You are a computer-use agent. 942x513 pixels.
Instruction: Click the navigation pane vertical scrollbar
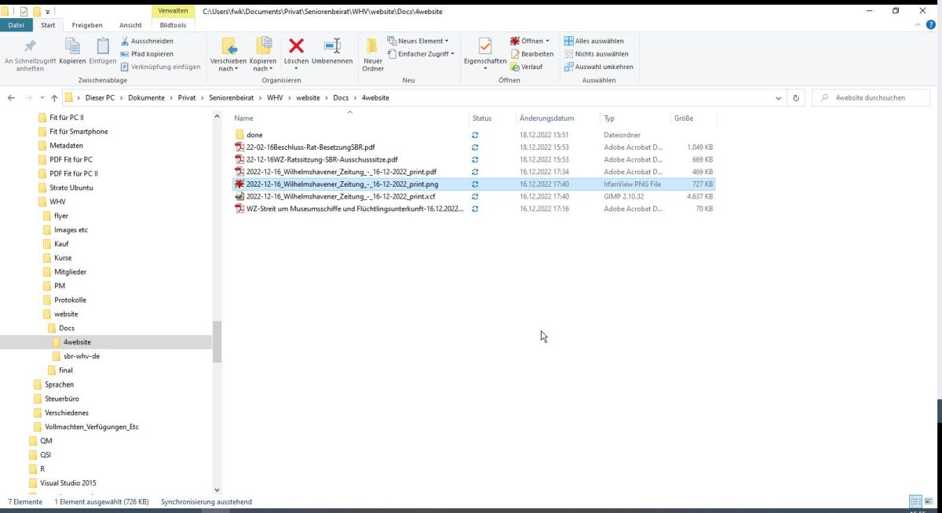click(x=217, y=341)
